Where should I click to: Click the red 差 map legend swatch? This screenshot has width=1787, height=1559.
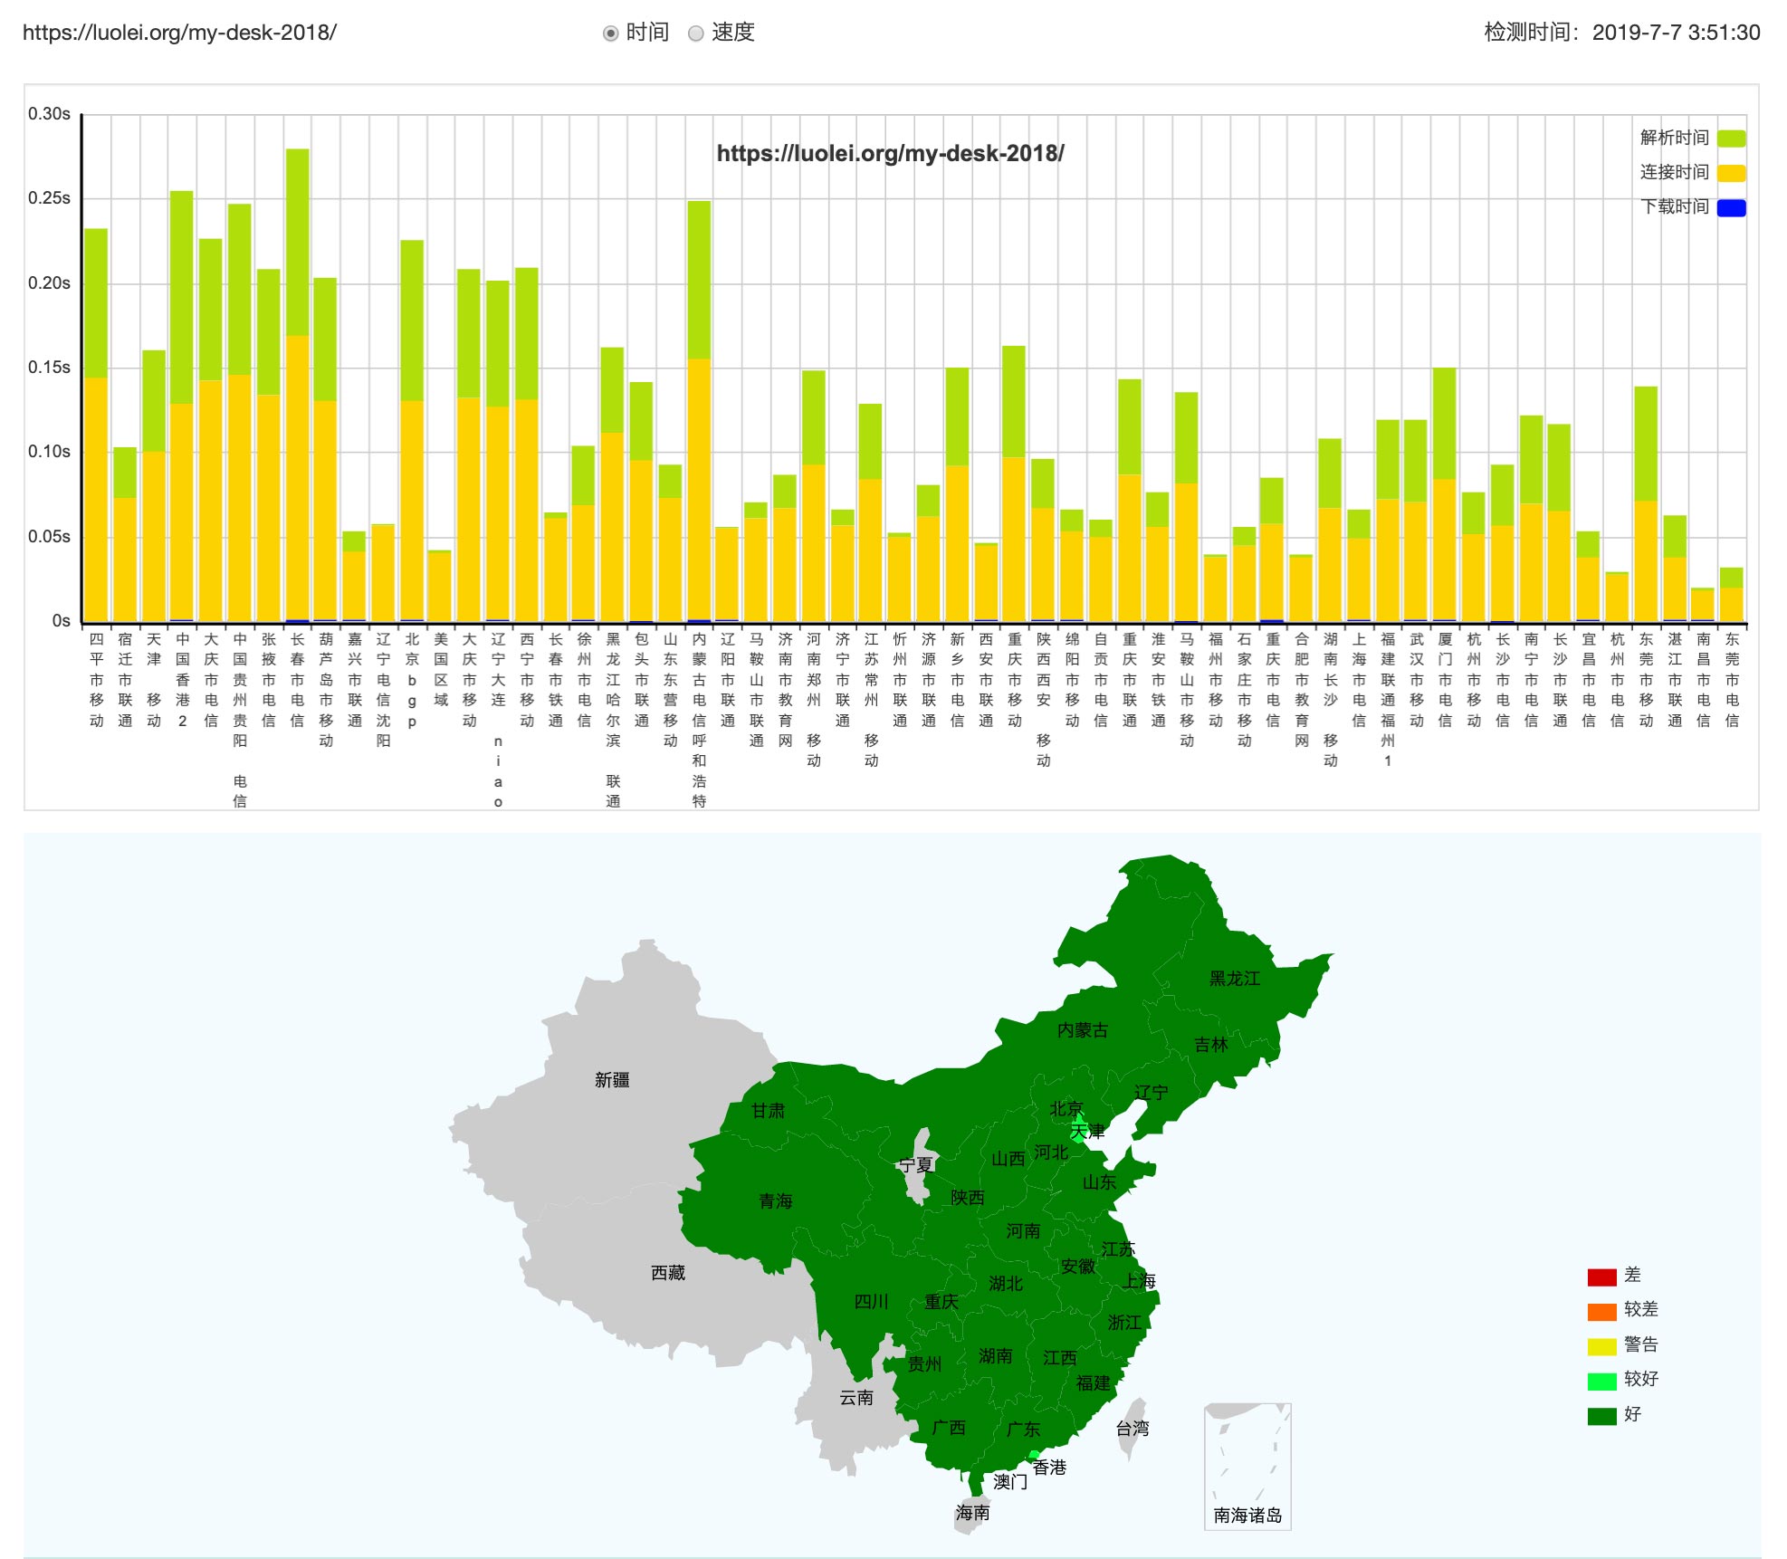click(x=1601, y=1277)
